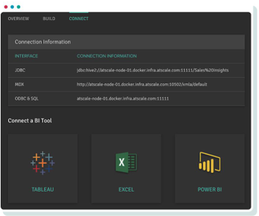Open the POWER BI connection link
The height and width of the screenshot is (216, 259).
[x=210, y=189]
